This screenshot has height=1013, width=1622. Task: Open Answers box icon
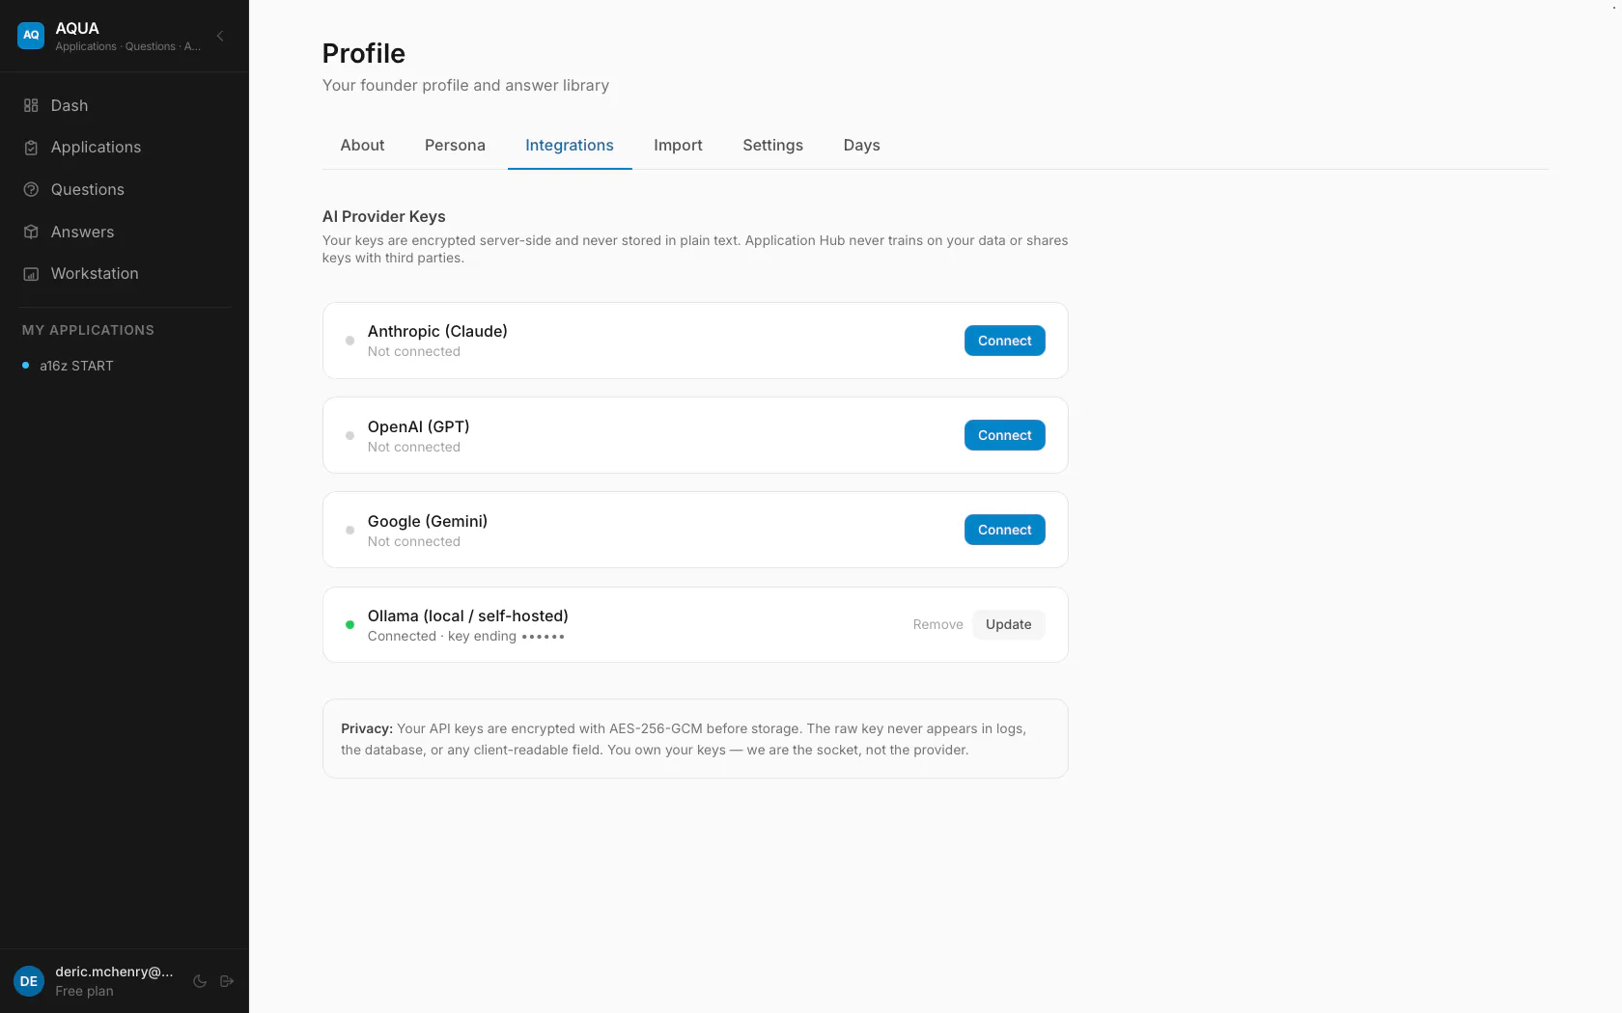pyautogui.click(x=31, y=232)
